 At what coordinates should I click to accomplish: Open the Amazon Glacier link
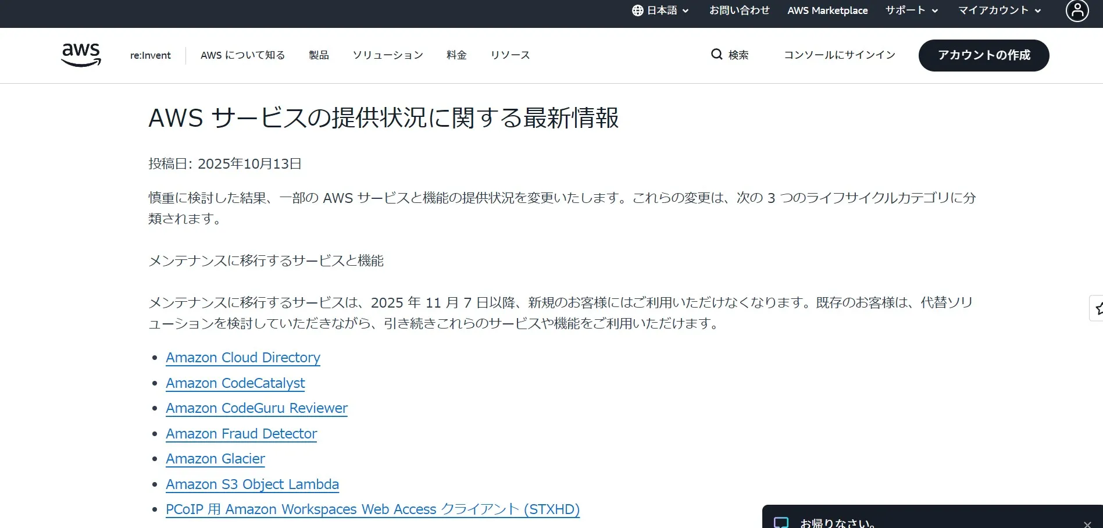click(x=215, y=459)
